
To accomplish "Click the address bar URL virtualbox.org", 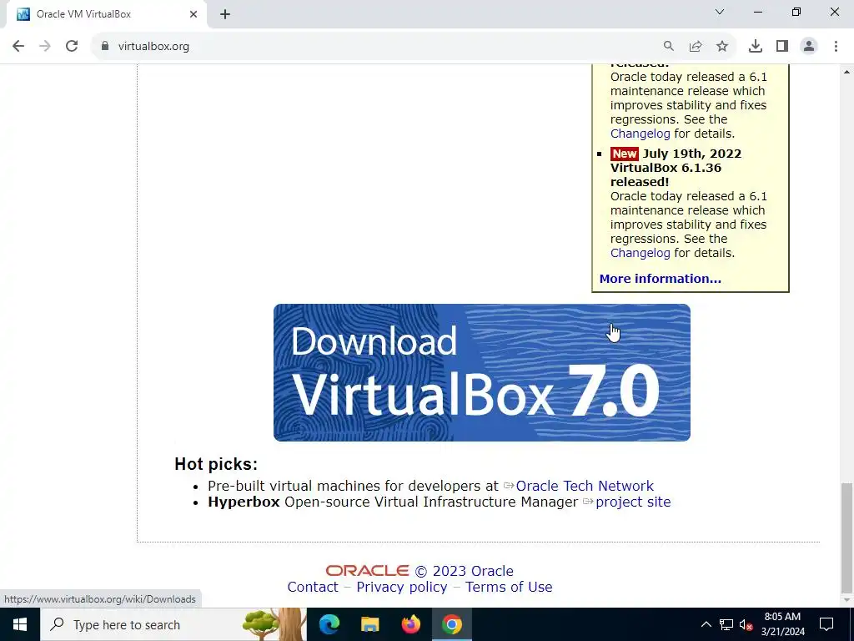I will pos(153,47).
